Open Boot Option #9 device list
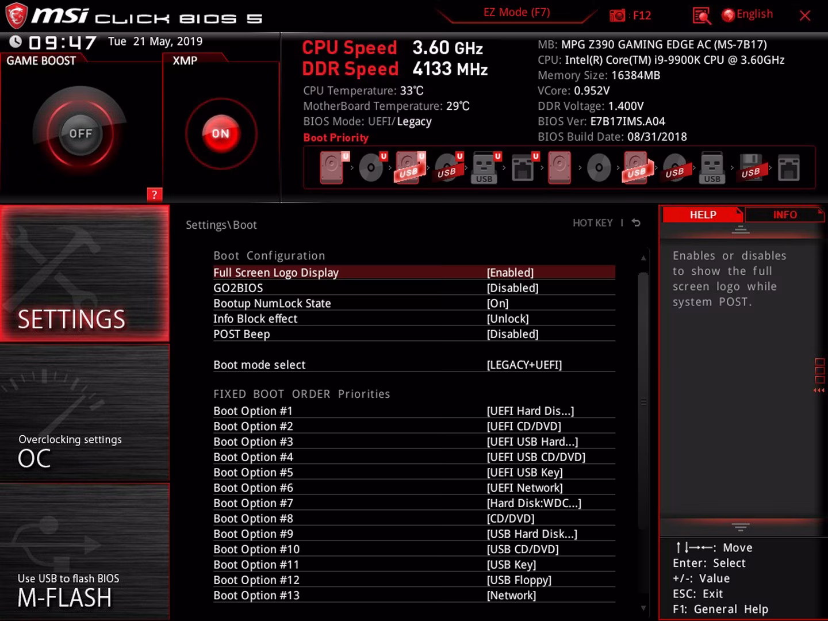This screenshot has width=828, height=621. click(x=414, y=534)
